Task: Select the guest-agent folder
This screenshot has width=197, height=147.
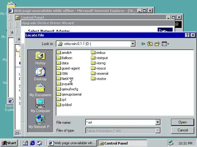Action: tap(68, 68)
